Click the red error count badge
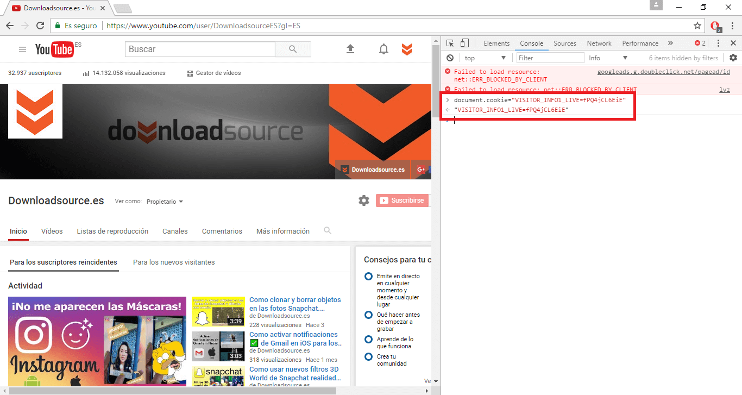The image size is (742, 395). 700,43
